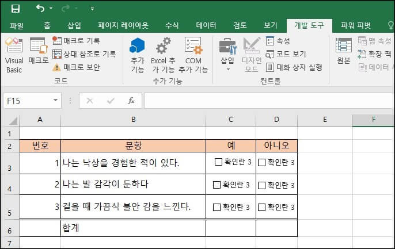The height and width of the screenshot is (249, 395).
Task: Select row 6 header
Action: point(10,228)
